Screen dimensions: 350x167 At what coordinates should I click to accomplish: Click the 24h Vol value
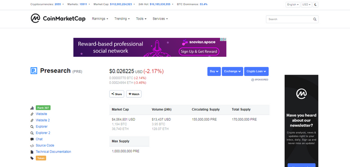click(160, 4)
